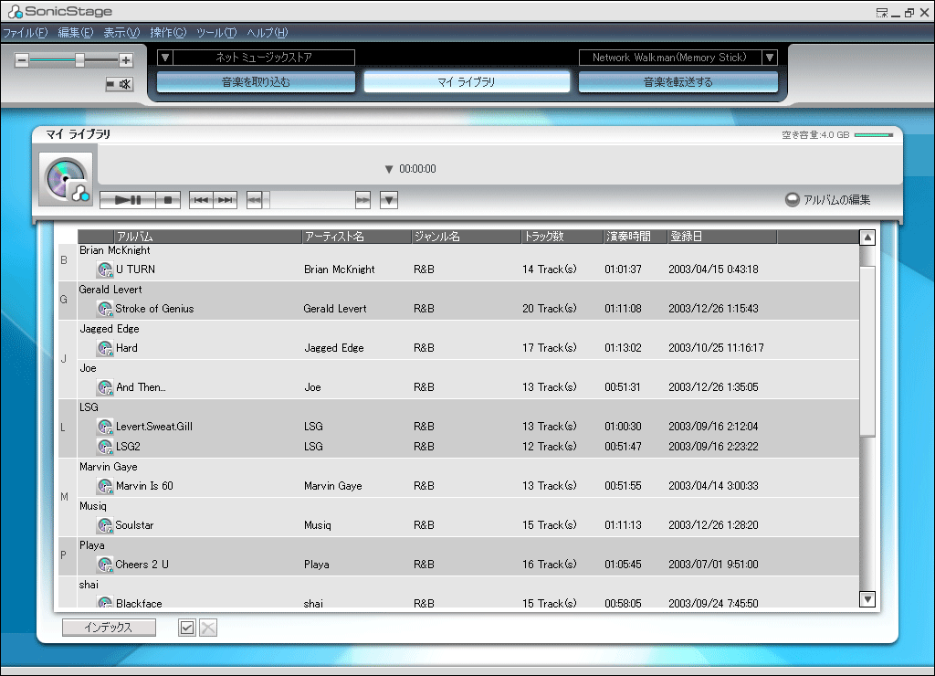935x676 pixels.
Task: Click the rewind button beside seek bar
Action: point(255,200)
